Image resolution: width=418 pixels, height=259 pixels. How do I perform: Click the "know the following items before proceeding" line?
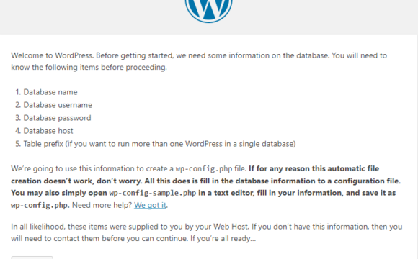[x=89, y=68]
